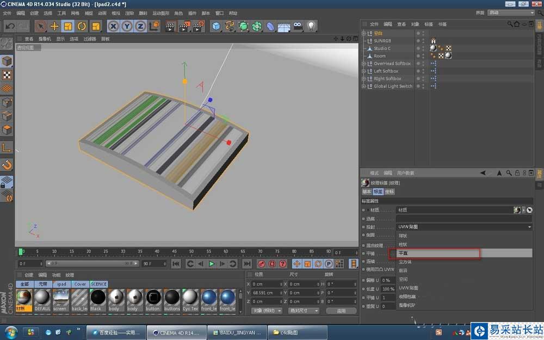Open the Render Settings clapperboard icon

point(199,26)
